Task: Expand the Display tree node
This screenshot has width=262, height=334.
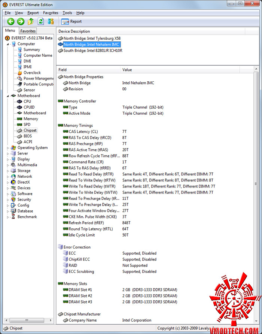Action: click(8, 159)
